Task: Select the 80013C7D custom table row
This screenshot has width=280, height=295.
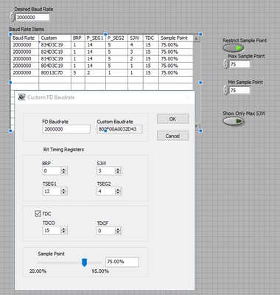Action: pos(102,73)
